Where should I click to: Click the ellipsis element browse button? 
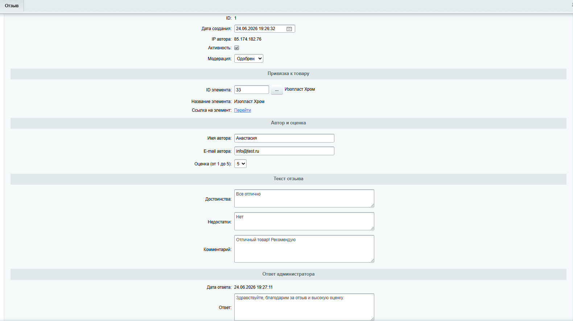277,90
